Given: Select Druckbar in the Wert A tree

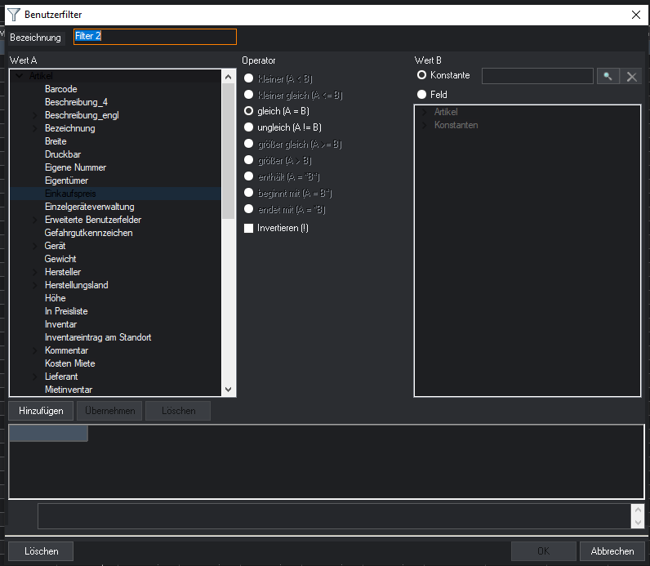Looking at the screenshot, I should (x=63, y=154).
